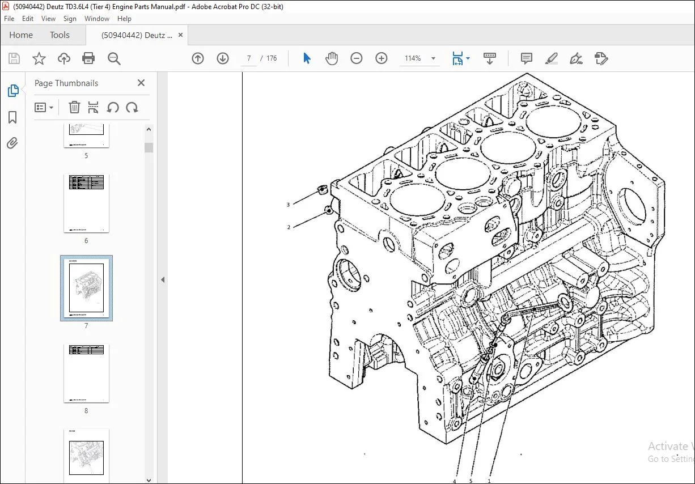
Task: Click the Save file icon
Action: 14,58
